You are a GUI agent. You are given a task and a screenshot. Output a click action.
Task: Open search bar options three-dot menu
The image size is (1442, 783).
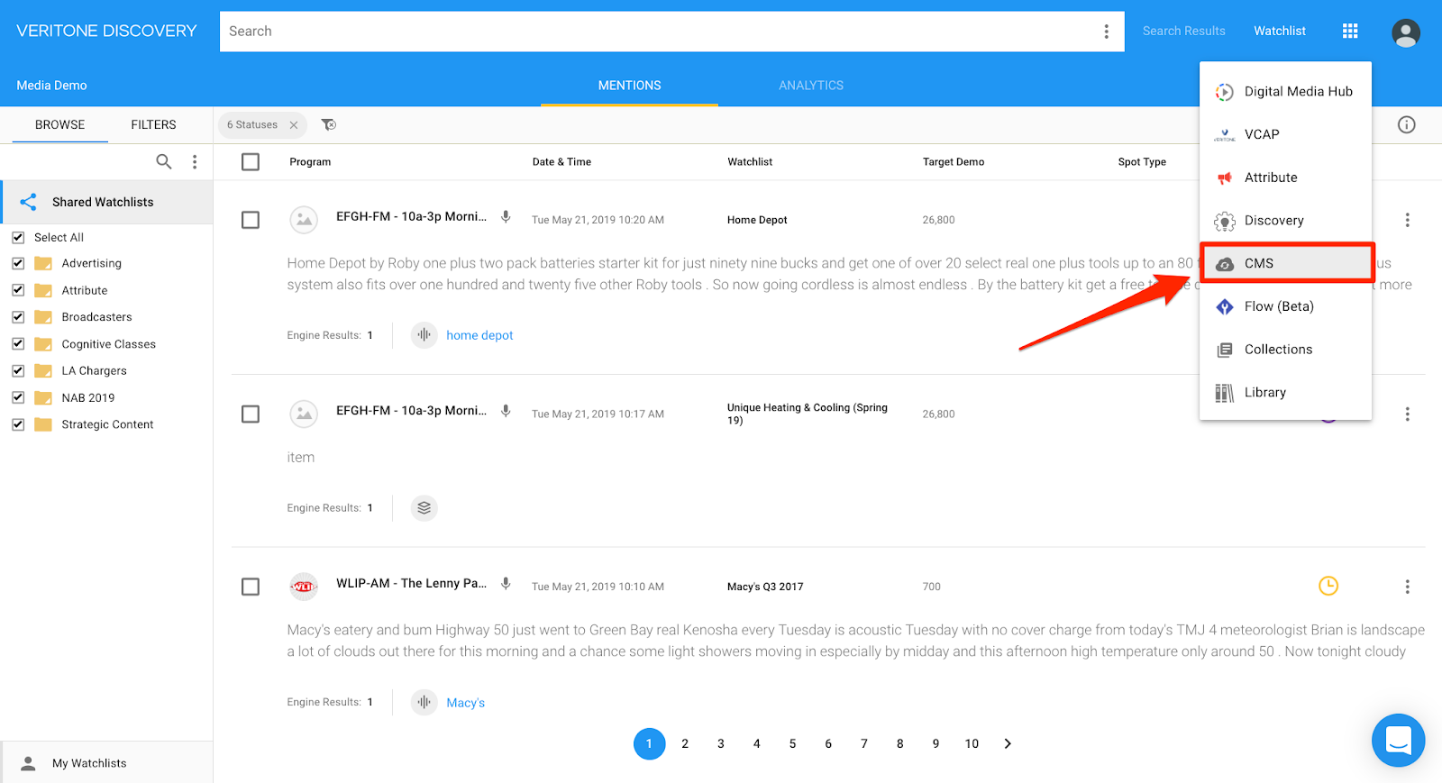(x=1106, y=32)
